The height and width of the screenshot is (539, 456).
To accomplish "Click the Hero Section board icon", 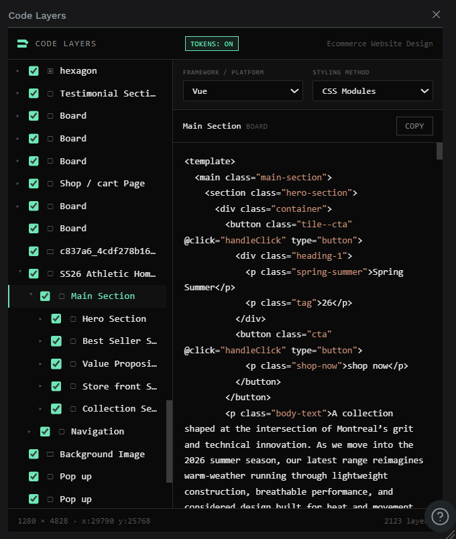I will coord(73,319).
